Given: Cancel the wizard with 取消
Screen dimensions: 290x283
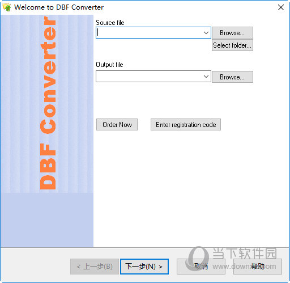Looking at the screenshot, I should (x=201, y=267).
